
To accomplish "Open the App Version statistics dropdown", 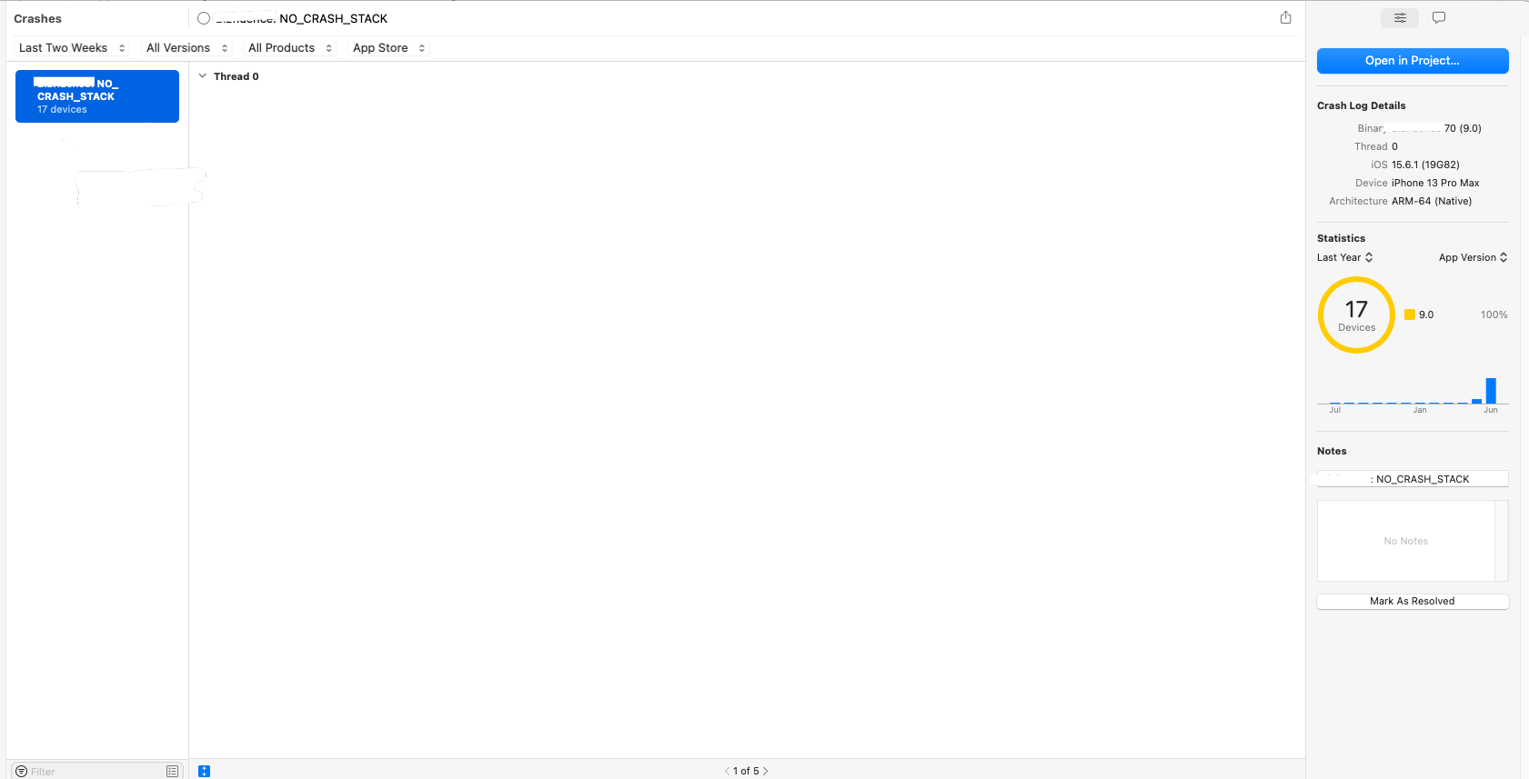I will coord(1473,257).
